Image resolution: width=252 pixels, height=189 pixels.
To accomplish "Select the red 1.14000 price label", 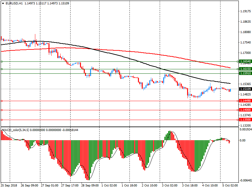I will 245,110.
